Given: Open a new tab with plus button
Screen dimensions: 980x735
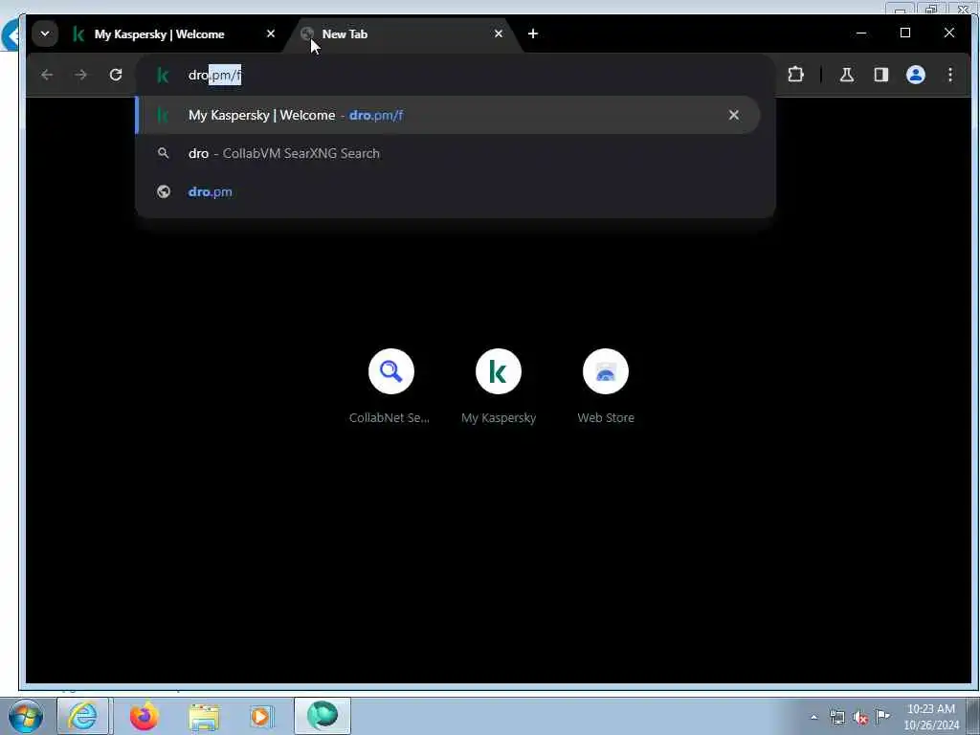Looking at the screenshot, I should point(533,33).
